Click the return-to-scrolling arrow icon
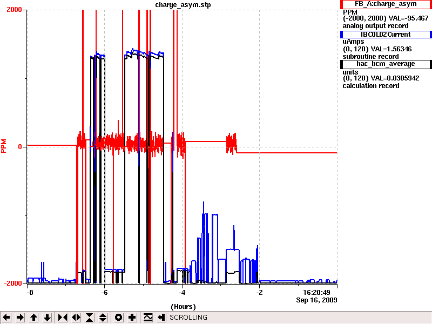This screenshot has width=432, height=324. (x=161, y=318)
